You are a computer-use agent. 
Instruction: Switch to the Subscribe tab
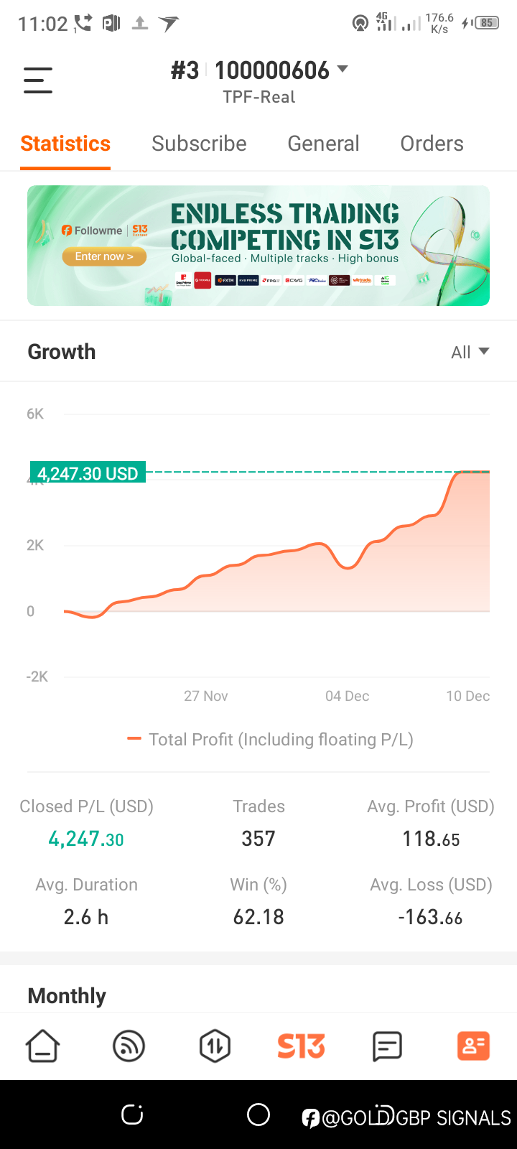[x=199, y=144]
